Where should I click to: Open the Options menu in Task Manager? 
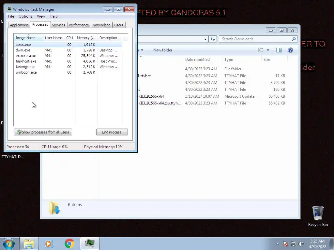click(x=25, y=16)
